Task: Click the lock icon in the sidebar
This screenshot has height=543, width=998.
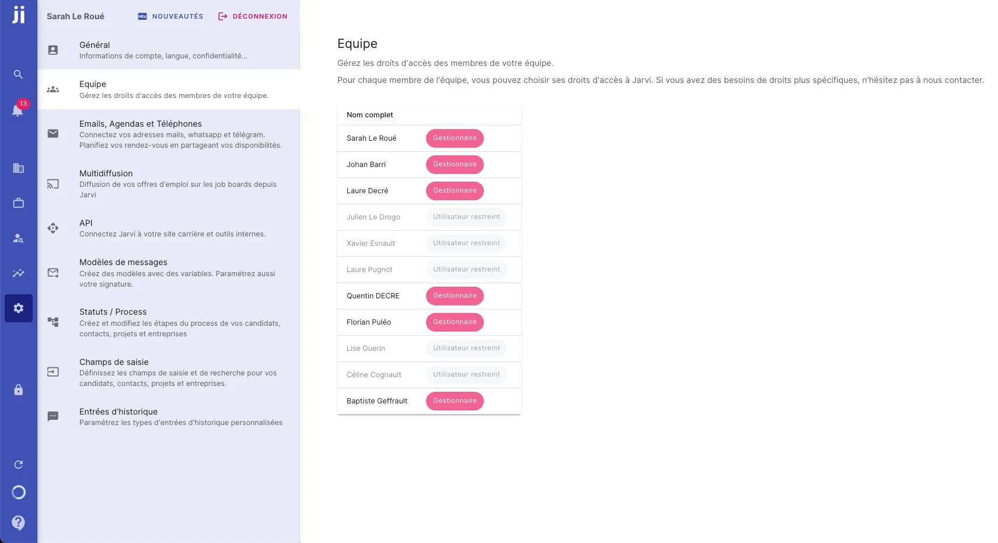Action: click(18, 389)
